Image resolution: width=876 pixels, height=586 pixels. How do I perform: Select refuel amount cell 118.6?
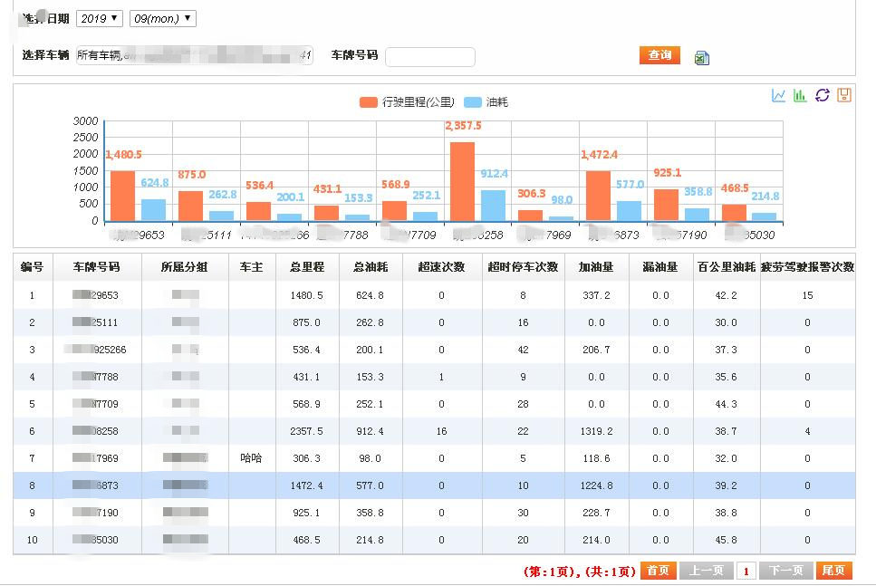(596, 458)
